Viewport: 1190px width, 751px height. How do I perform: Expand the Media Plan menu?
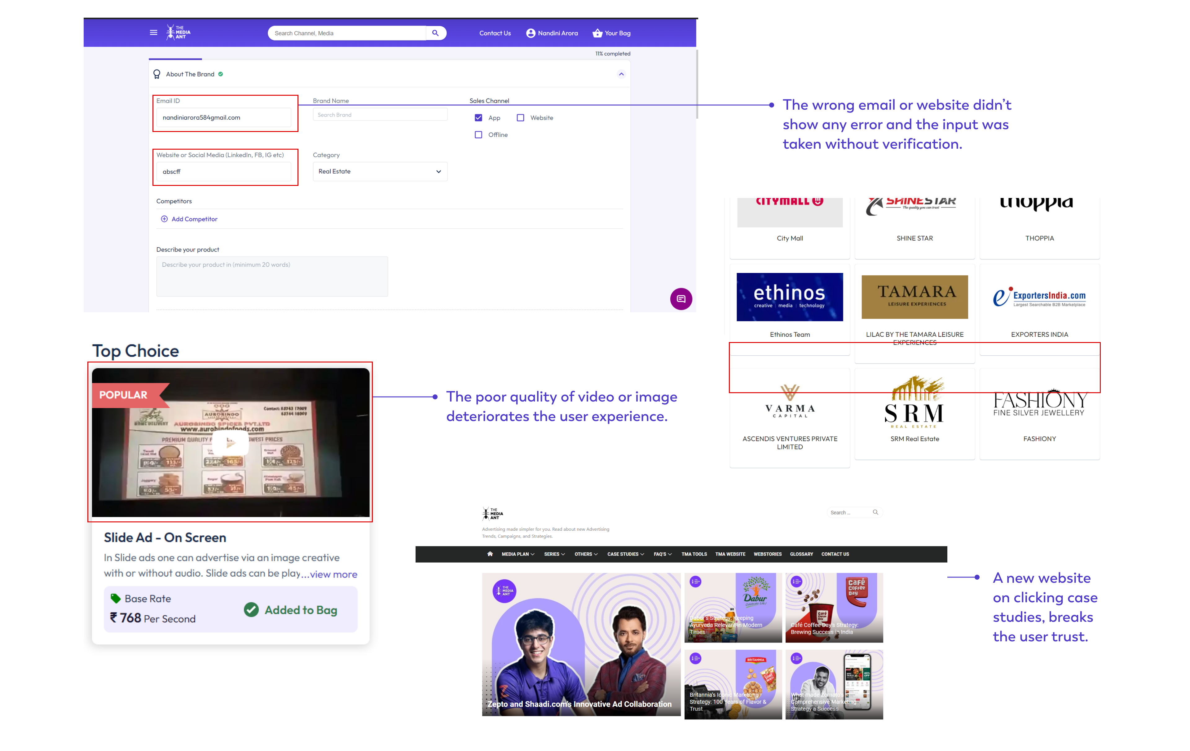[518, 554]
